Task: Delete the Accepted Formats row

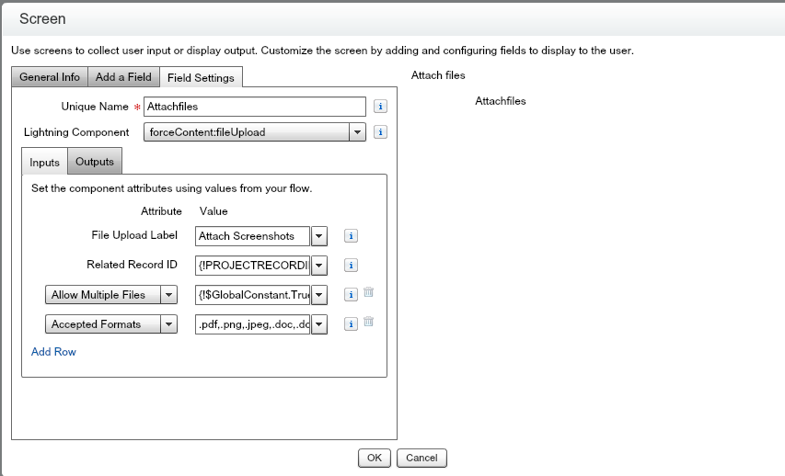Action: tap(368, 322)
